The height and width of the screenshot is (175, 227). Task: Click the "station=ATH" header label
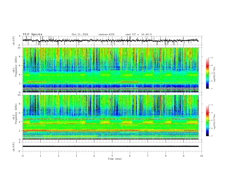pos(106,34)
